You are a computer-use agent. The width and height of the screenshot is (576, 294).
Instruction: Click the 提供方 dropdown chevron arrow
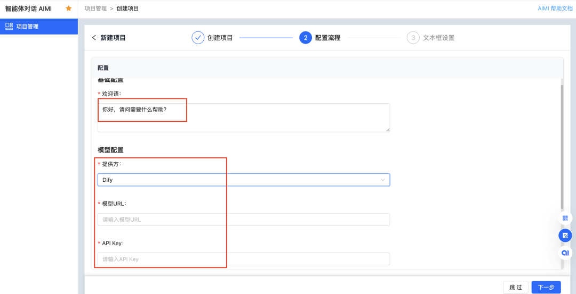pos(383,180)
